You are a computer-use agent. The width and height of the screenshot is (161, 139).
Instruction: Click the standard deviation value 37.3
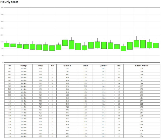(x=142, y=110)
